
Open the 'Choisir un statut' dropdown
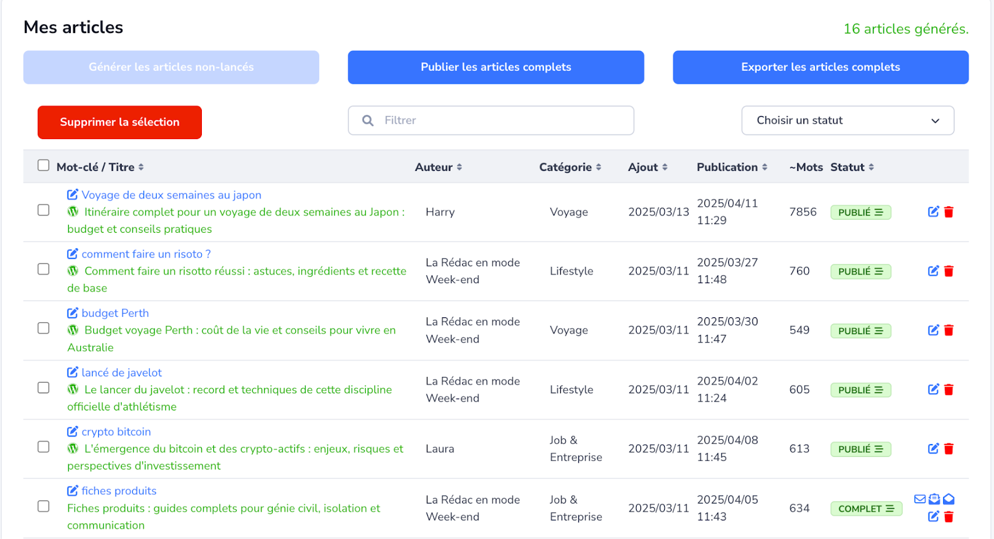point(847,120)
